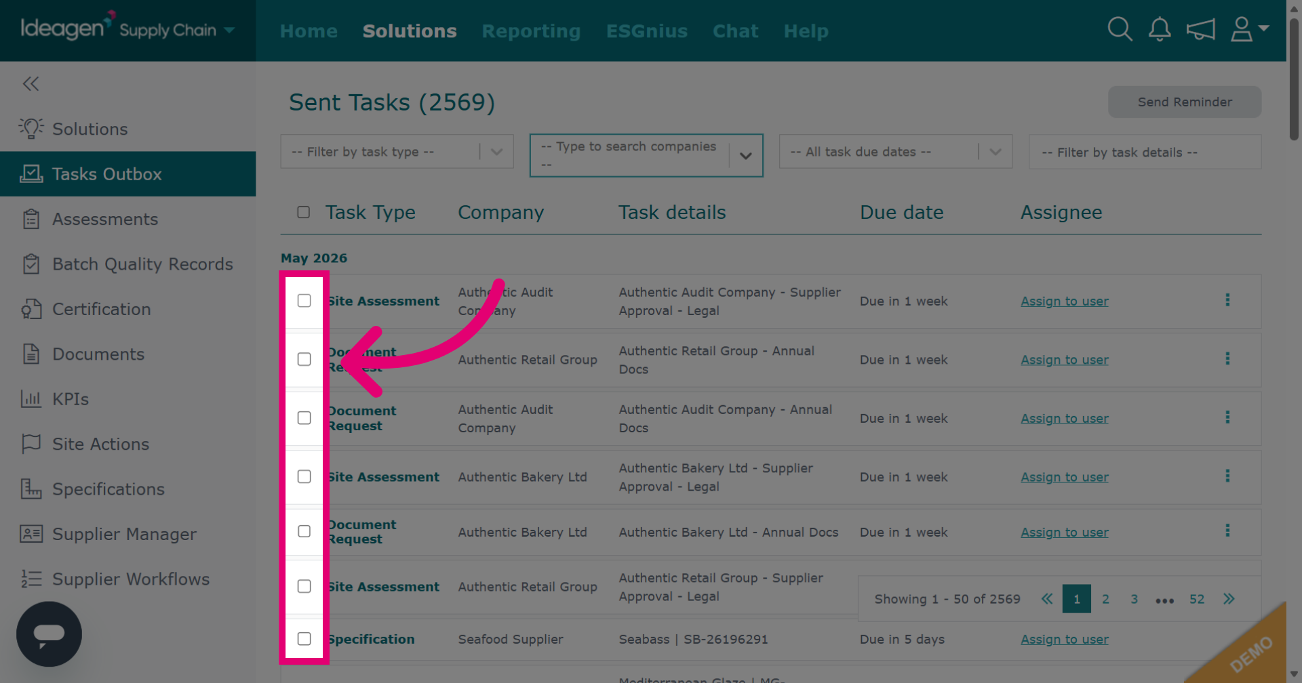Open row menu for Authentic Audit Company Site Assessment
The height and width of the screenshot is (683, 1302).
pyautogui.click(x=1227, y=300)
